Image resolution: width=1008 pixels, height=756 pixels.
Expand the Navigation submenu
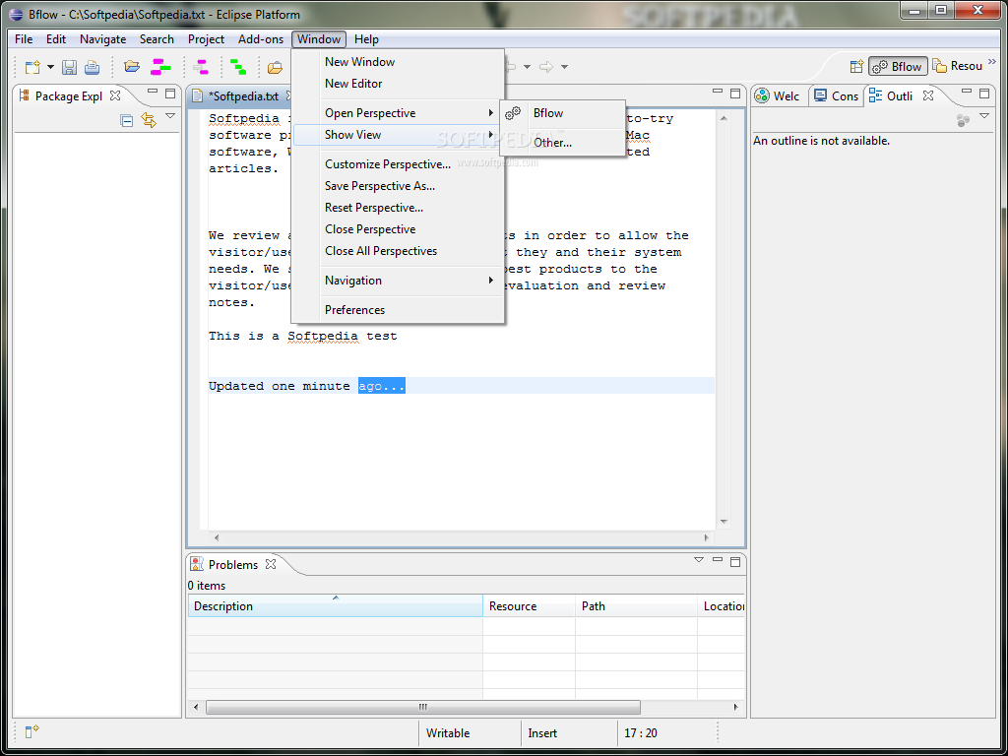398,281
